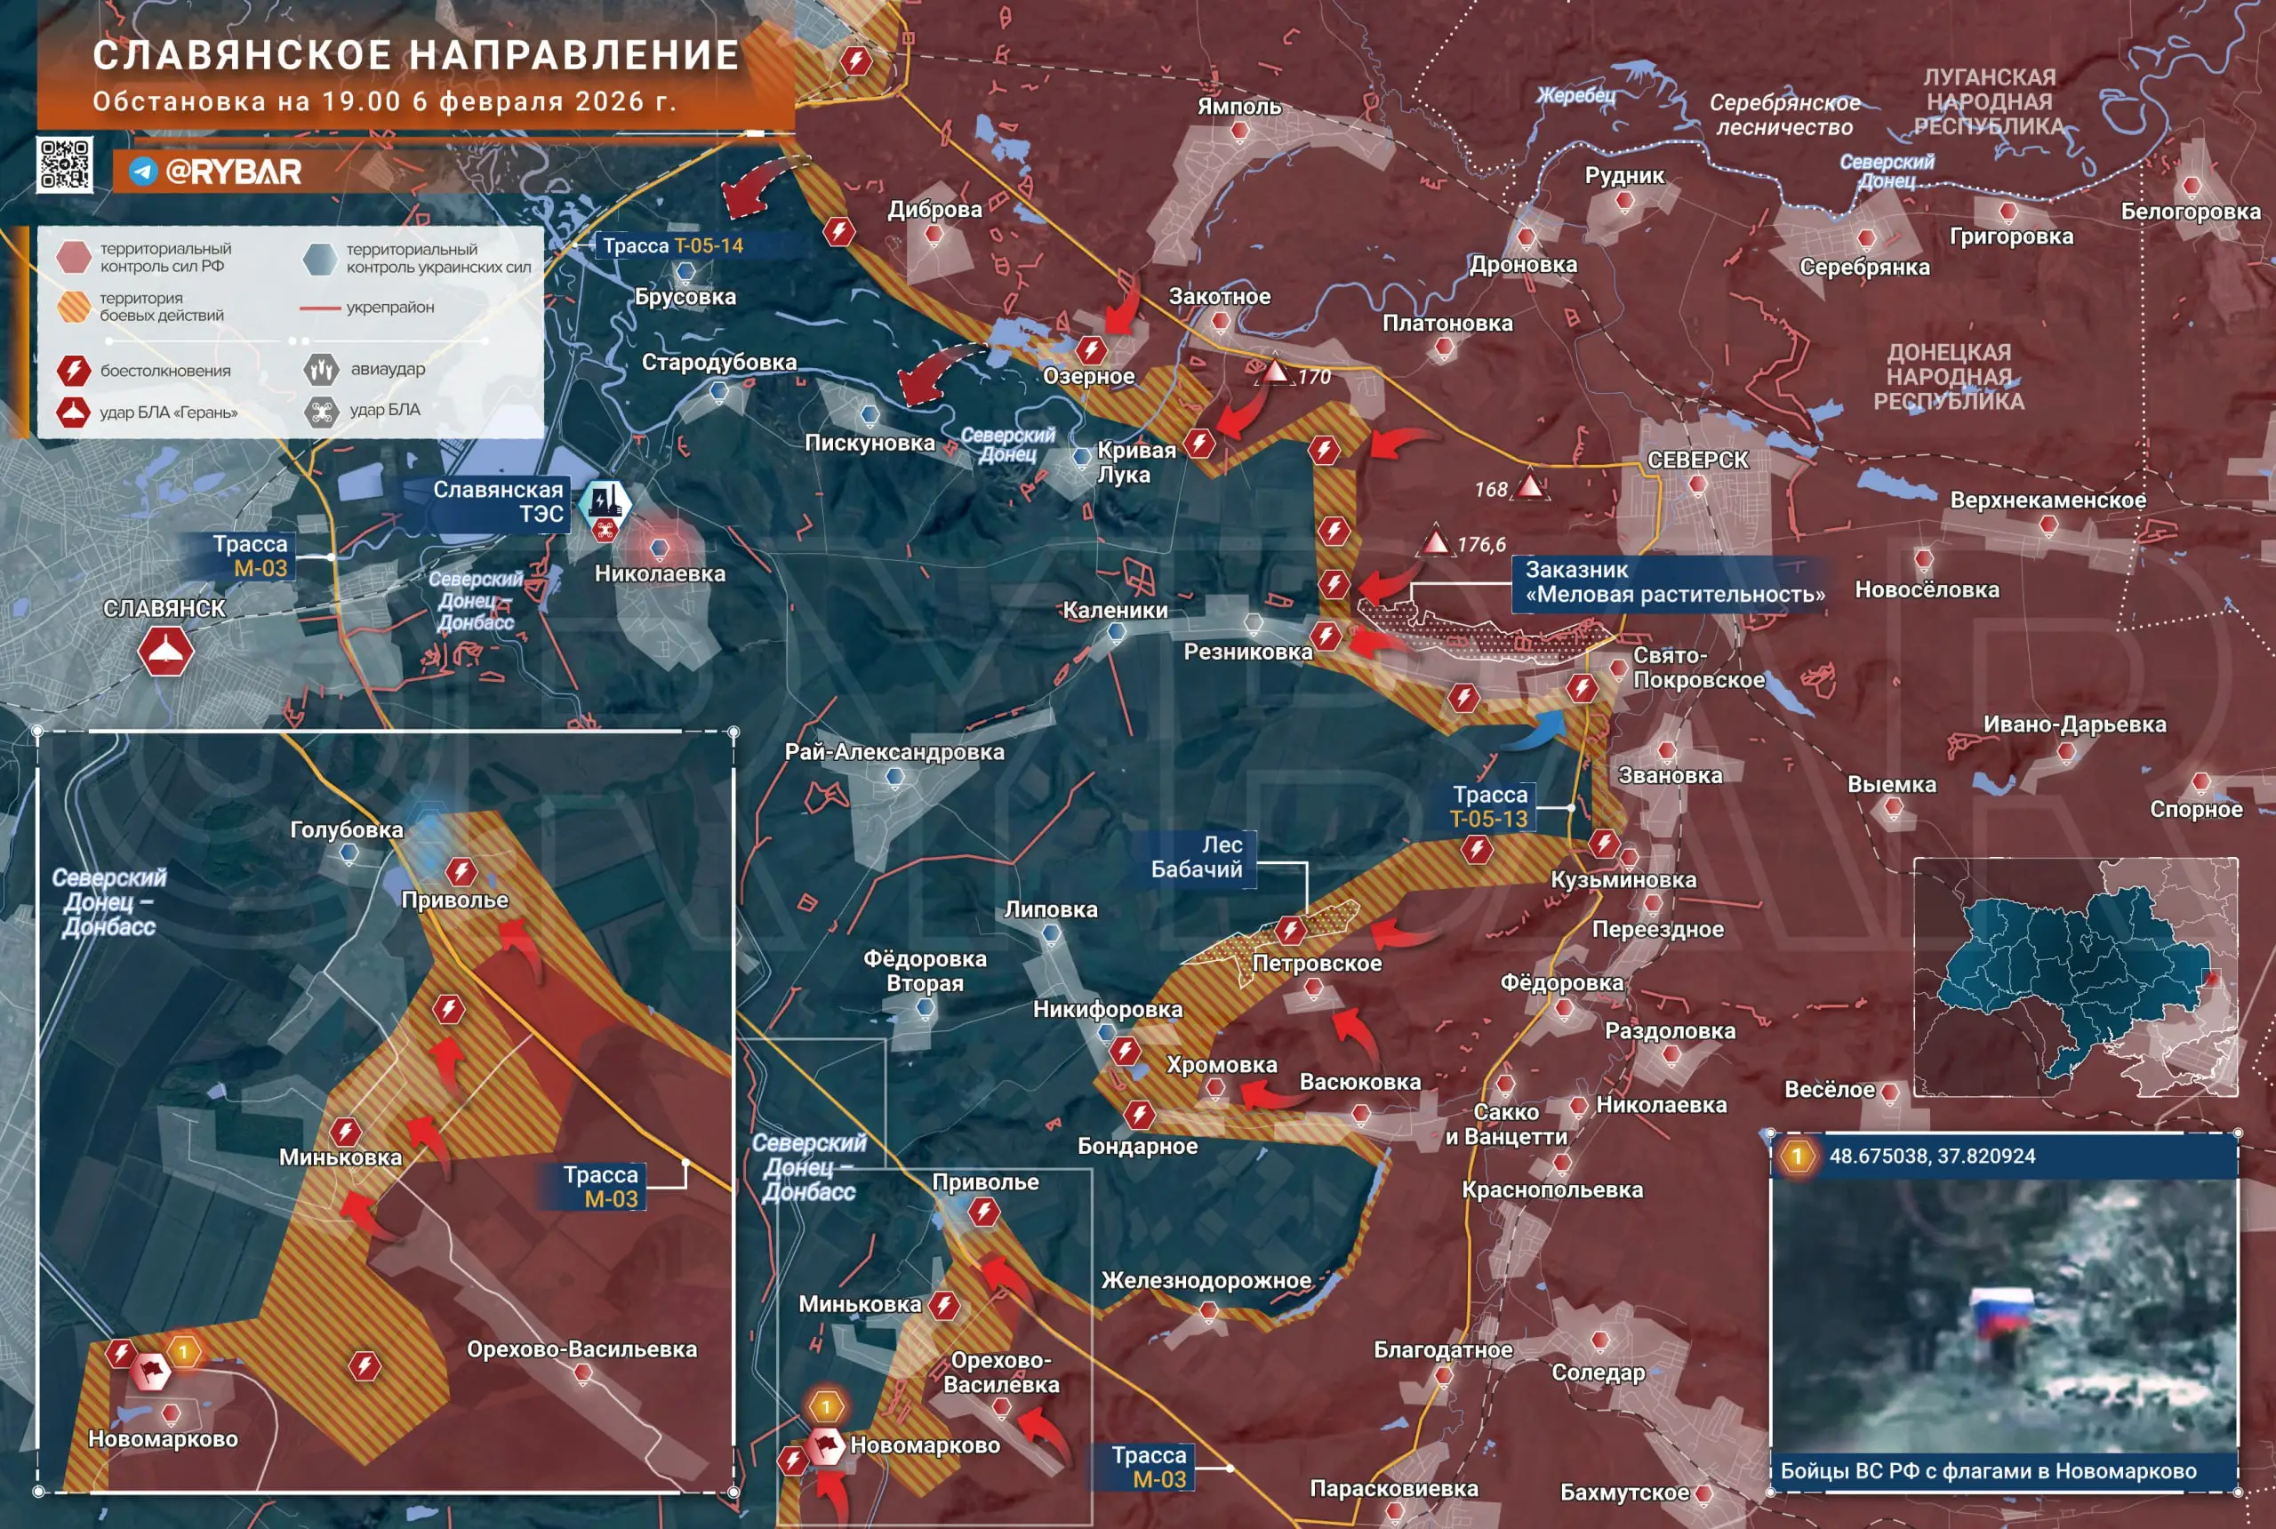Click the clash icon near Озерное
2276x1529 pixels.
point(1090,349)
